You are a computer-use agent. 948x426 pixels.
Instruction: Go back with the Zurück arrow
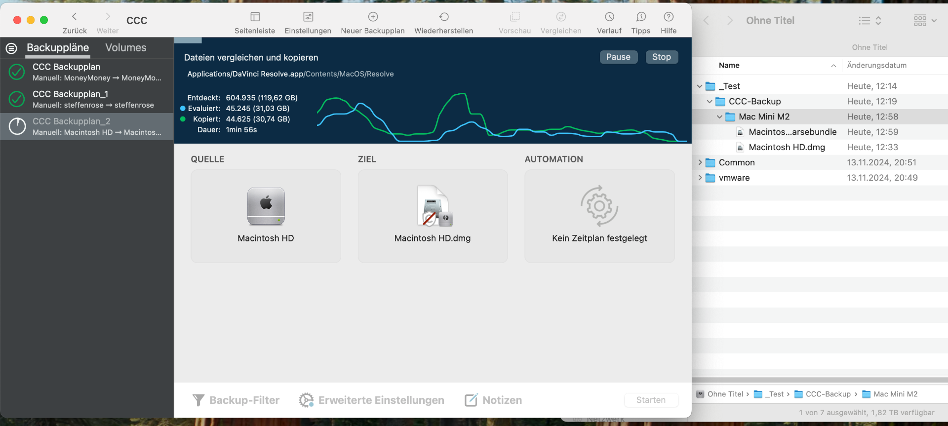pos(75,17)
